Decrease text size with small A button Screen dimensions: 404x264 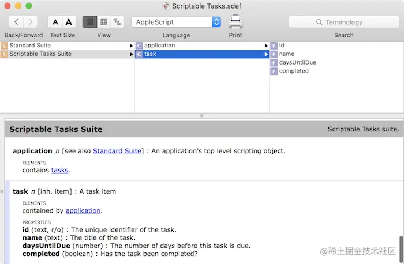click(55, 22)
